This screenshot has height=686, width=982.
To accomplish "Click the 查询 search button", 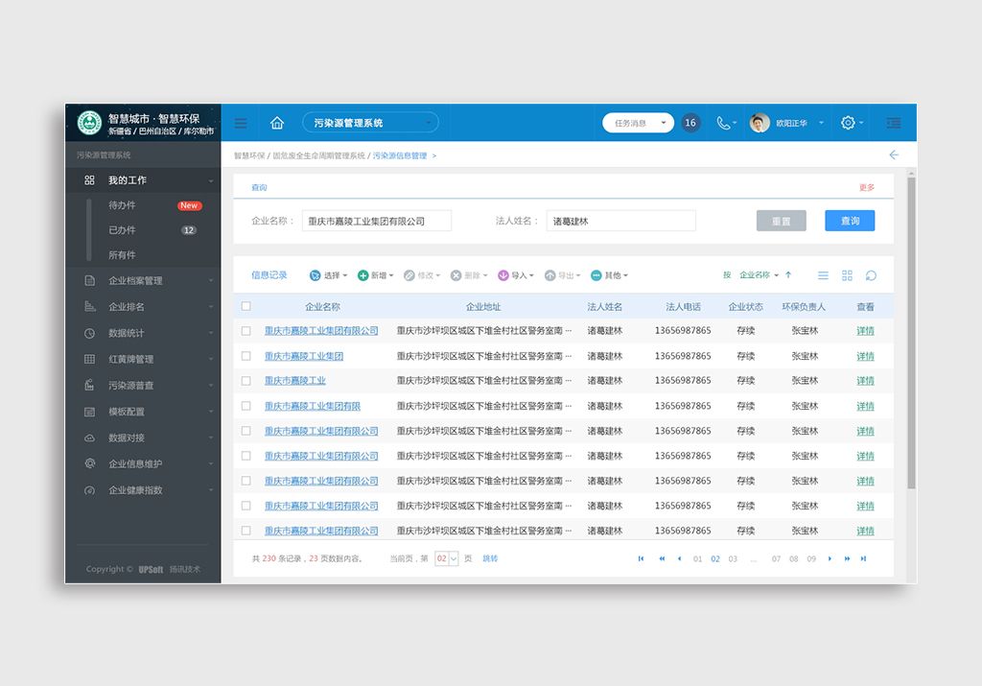I will pos(850,221).
